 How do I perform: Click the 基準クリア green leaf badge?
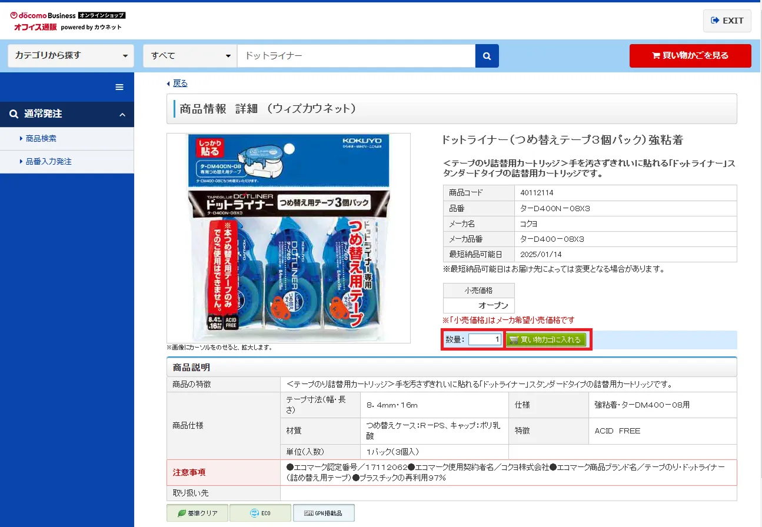(x=197, y=513)
